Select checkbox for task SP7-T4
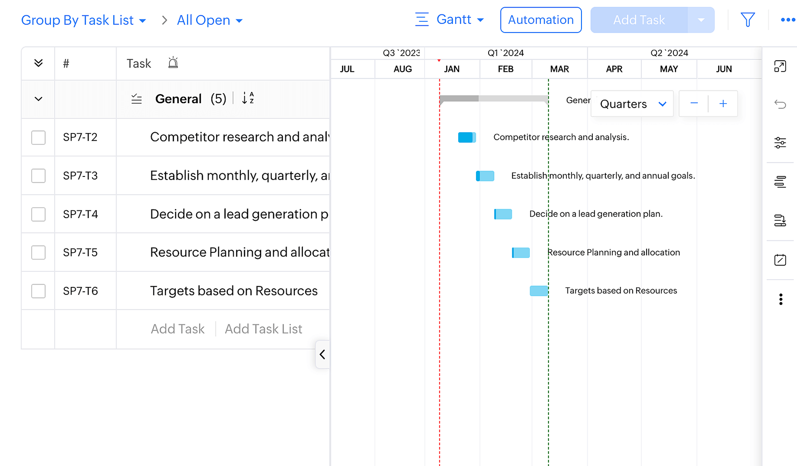Screen dimensions: 797x466 click(x=38, y=214)
